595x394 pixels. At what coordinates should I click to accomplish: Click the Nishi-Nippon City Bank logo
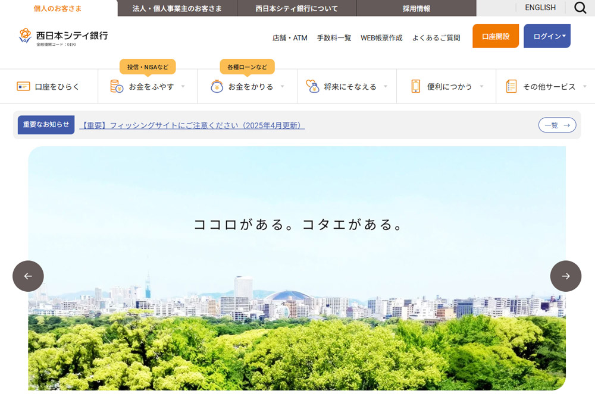(x=64, y=37)
